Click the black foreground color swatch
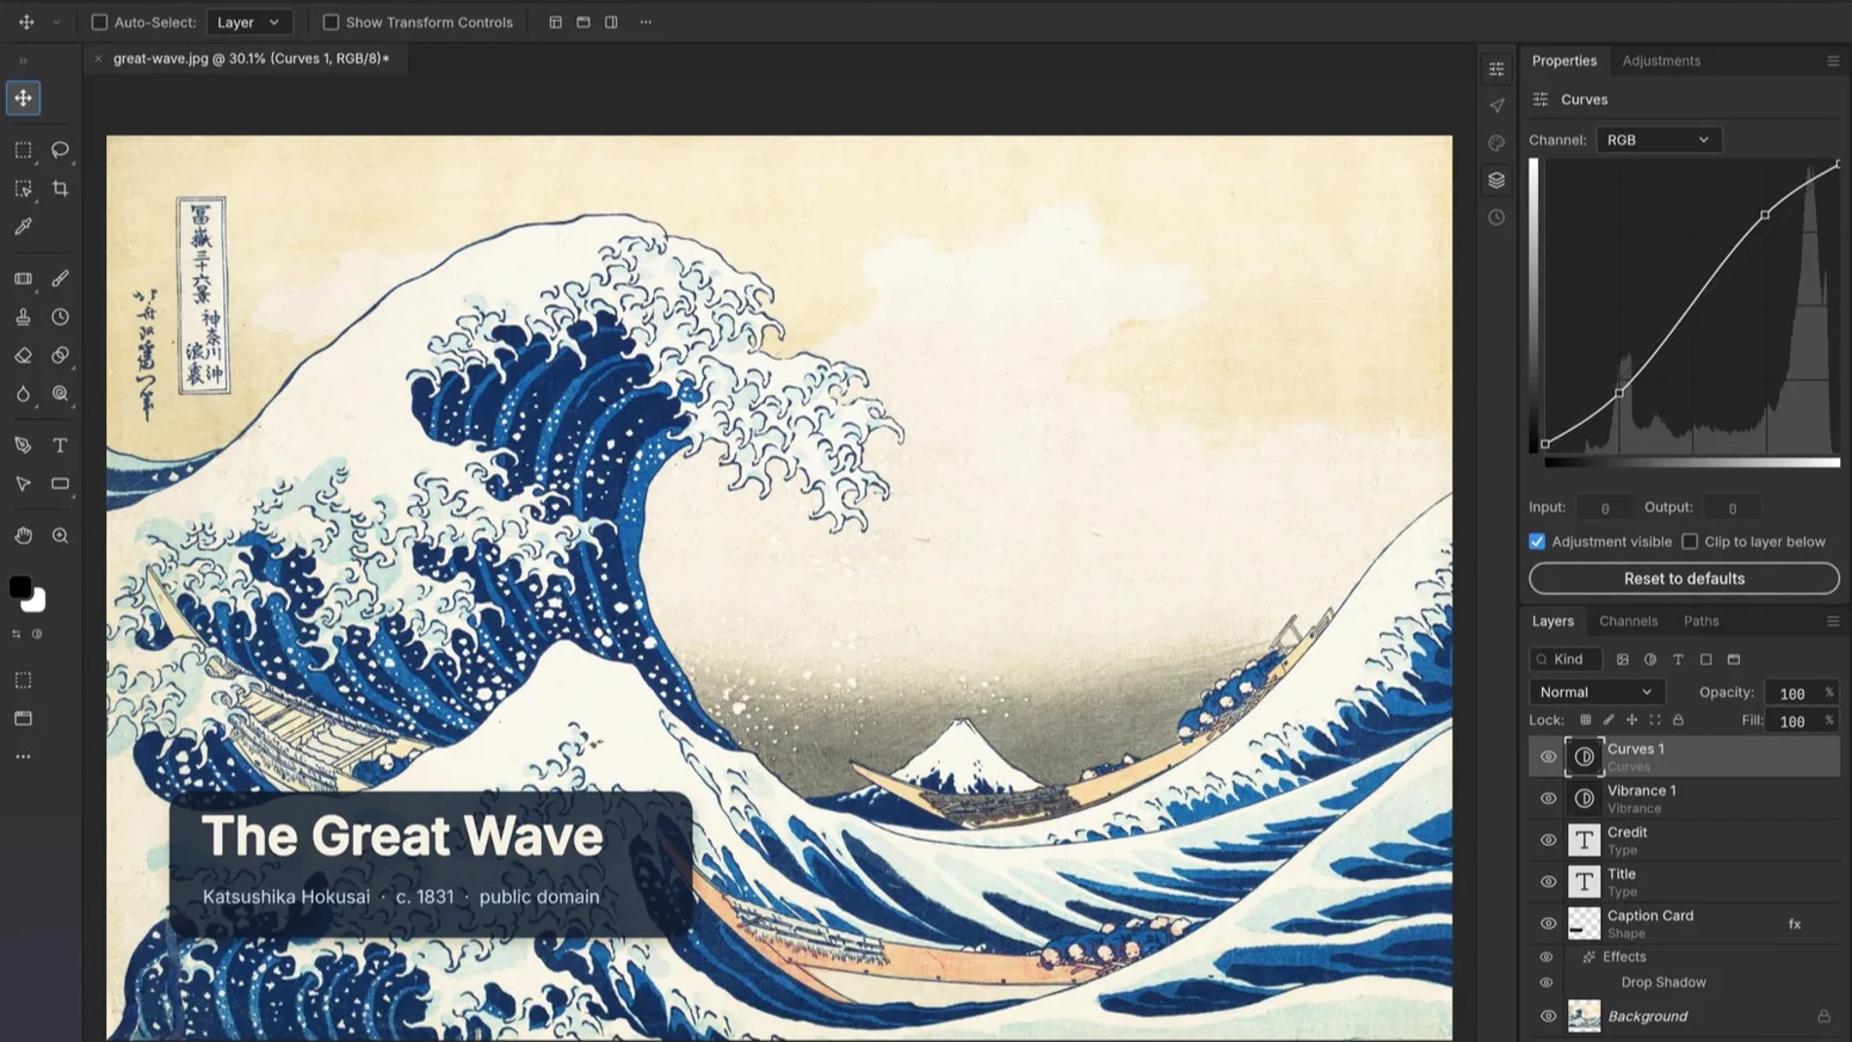 coord(19,586)
